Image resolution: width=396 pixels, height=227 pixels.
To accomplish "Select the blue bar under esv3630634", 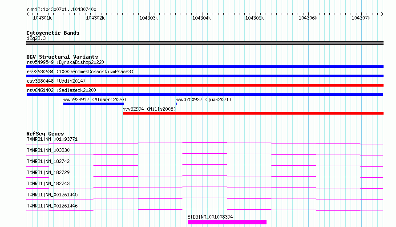I will click(205, 76).
